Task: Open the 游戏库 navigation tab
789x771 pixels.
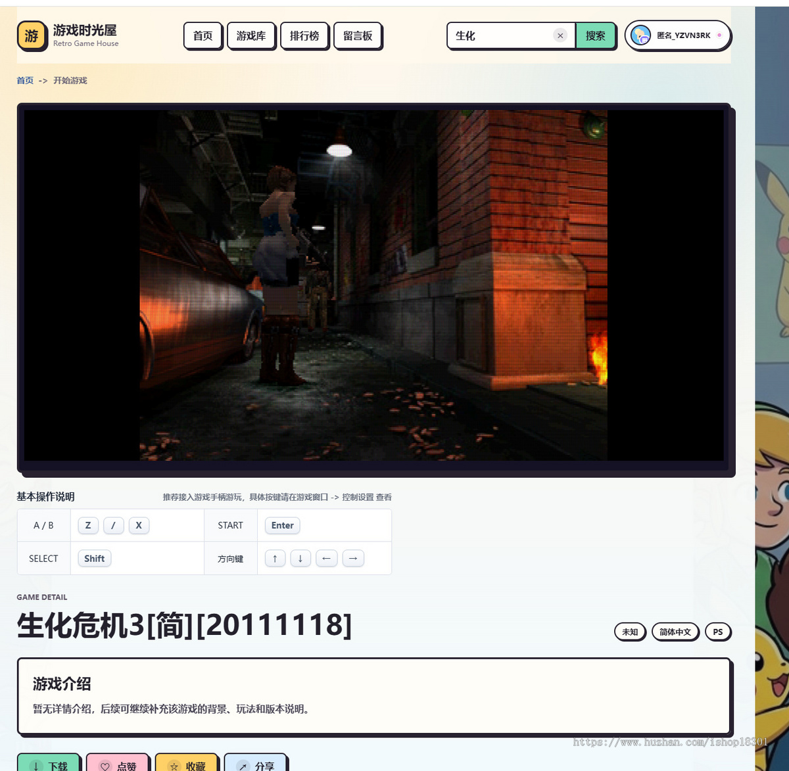Action: pos(251,35)
